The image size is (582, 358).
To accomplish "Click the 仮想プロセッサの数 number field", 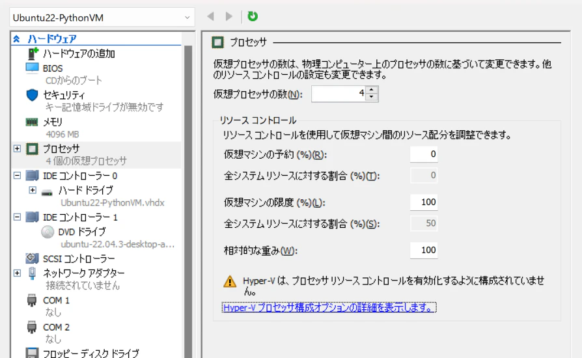I will (x=339, y=94).
